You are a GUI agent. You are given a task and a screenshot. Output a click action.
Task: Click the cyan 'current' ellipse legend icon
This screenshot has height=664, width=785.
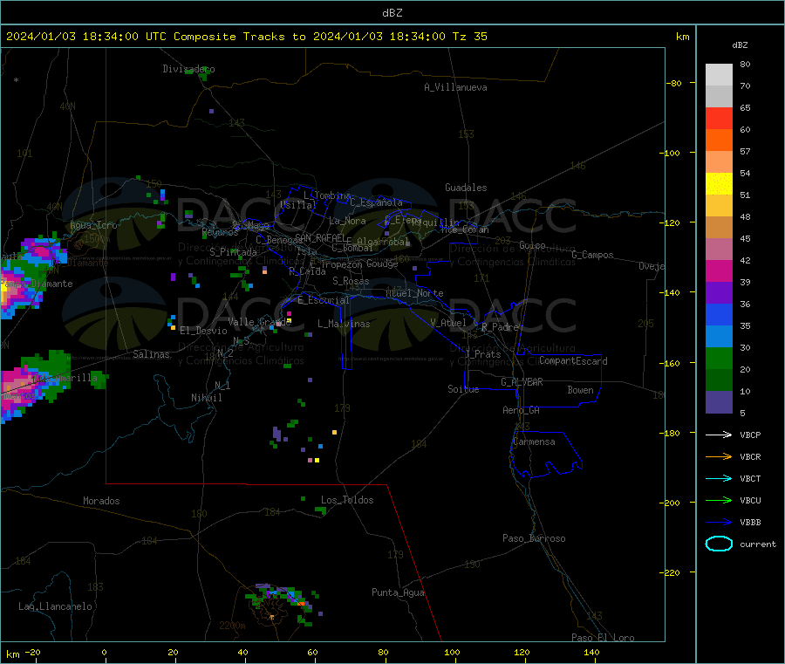719,544
